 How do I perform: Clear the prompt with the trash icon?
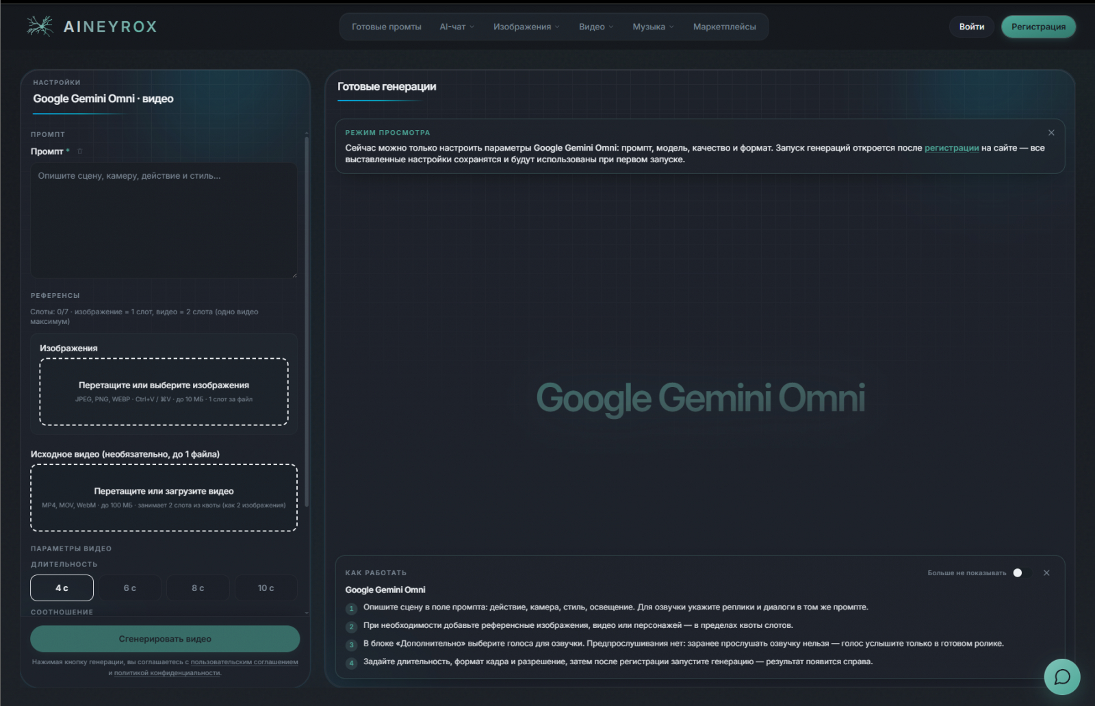click(79, 151)
